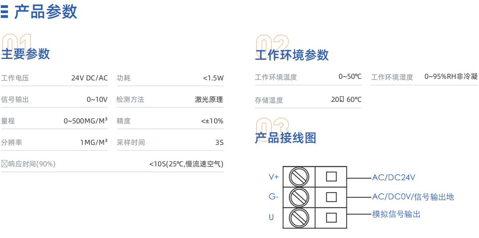Image resolution: width=479 pixels, height=238 pixels.
Task: Click the 0~500MG/M³ range value
Action: [x=86, y=121]
